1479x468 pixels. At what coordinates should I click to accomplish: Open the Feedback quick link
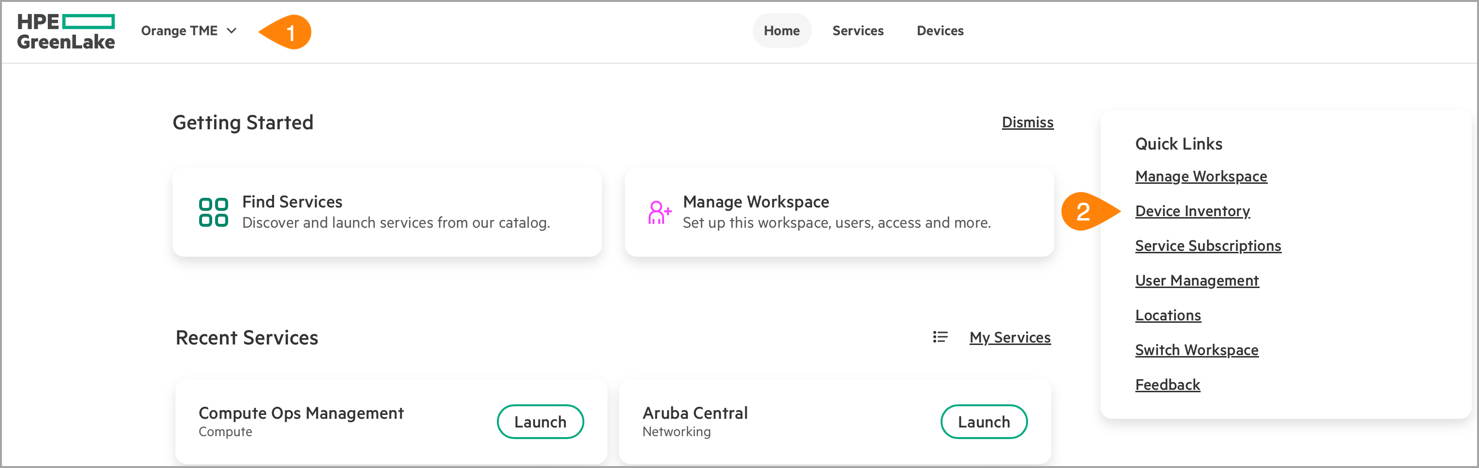[1167, 385]
